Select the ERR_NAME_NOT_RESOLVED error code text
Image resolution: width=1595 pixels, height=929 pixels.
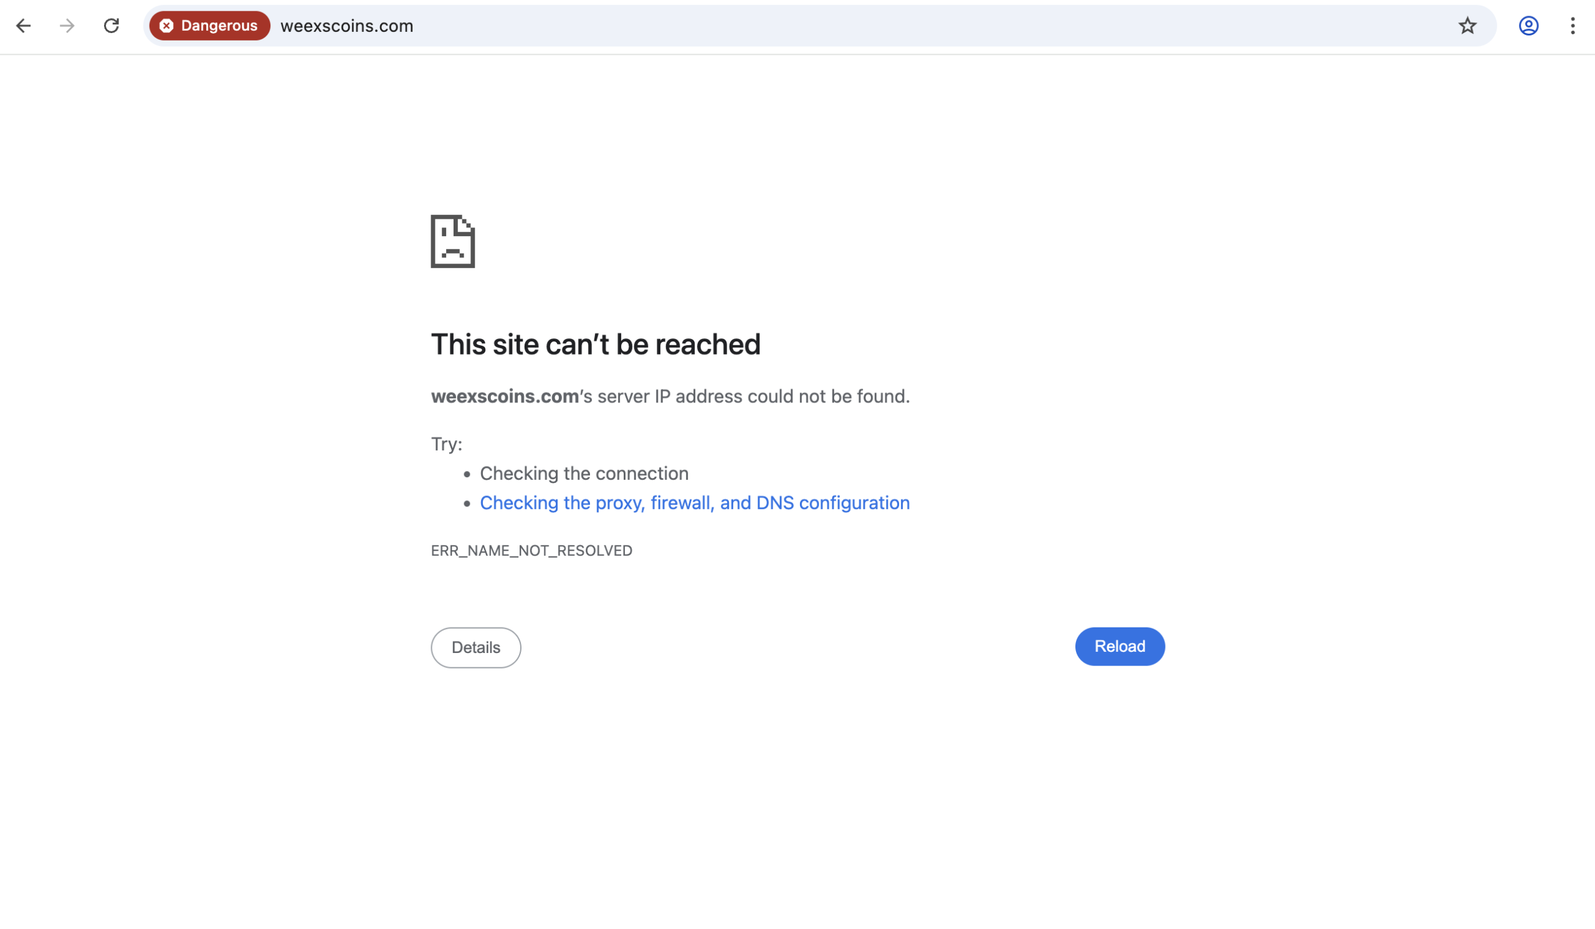click(531, 550)
